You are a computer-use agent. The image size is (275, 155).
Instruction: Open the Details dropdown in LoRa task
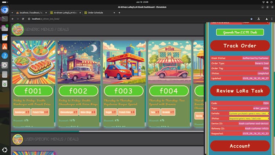(x=249, y=113)
